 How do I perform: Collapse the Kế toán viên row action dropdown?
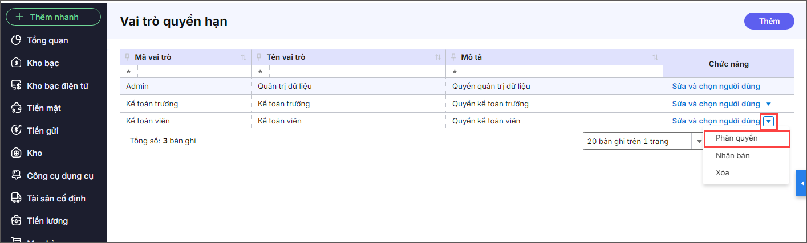(x=769, y=121)
